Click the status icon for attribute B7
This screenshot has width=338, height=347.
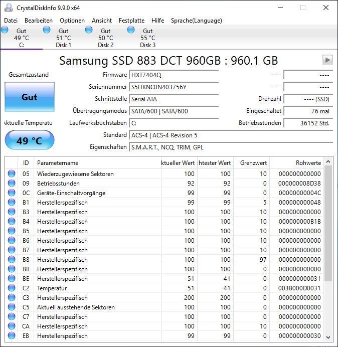(x=12, y=250)
